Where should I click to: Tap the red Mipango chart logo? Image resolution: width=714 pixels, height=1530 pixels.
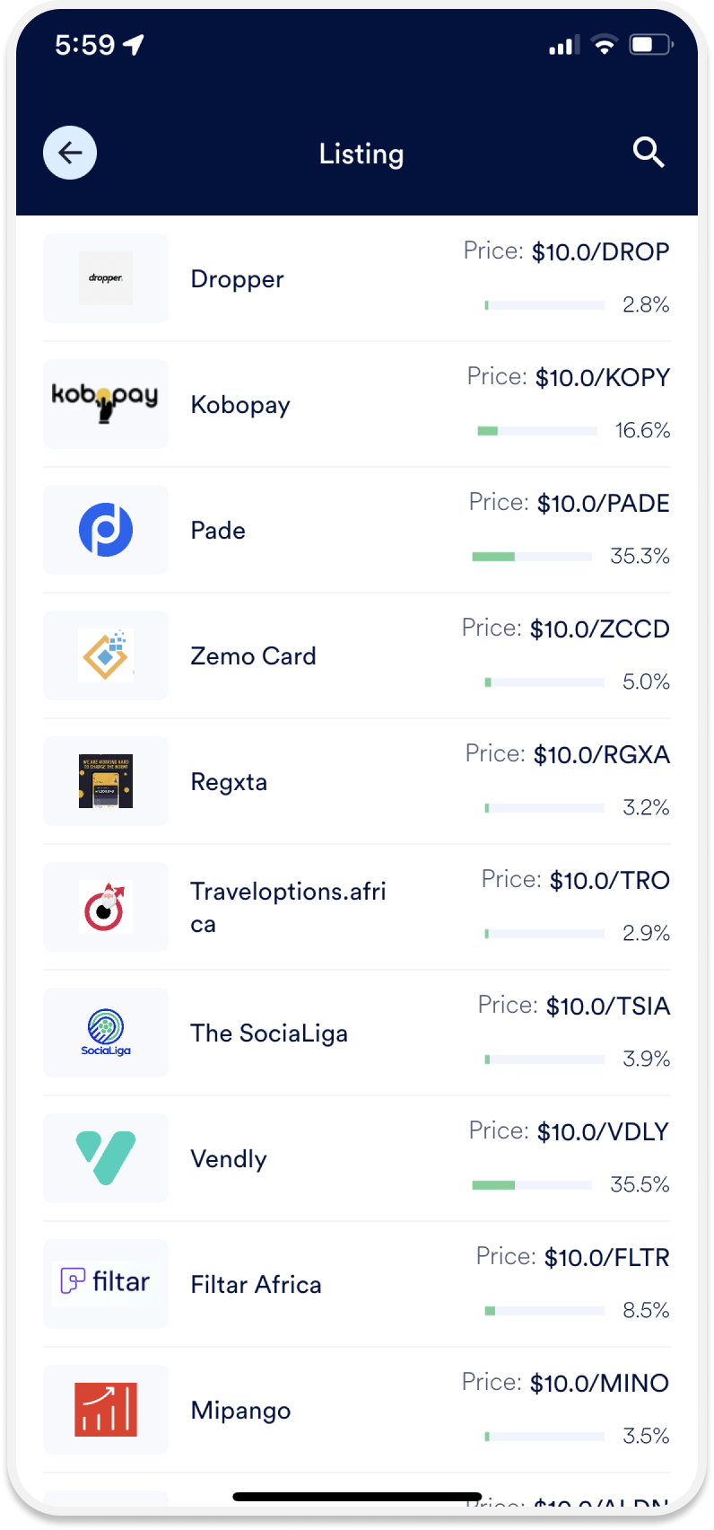click(106, 1410)
